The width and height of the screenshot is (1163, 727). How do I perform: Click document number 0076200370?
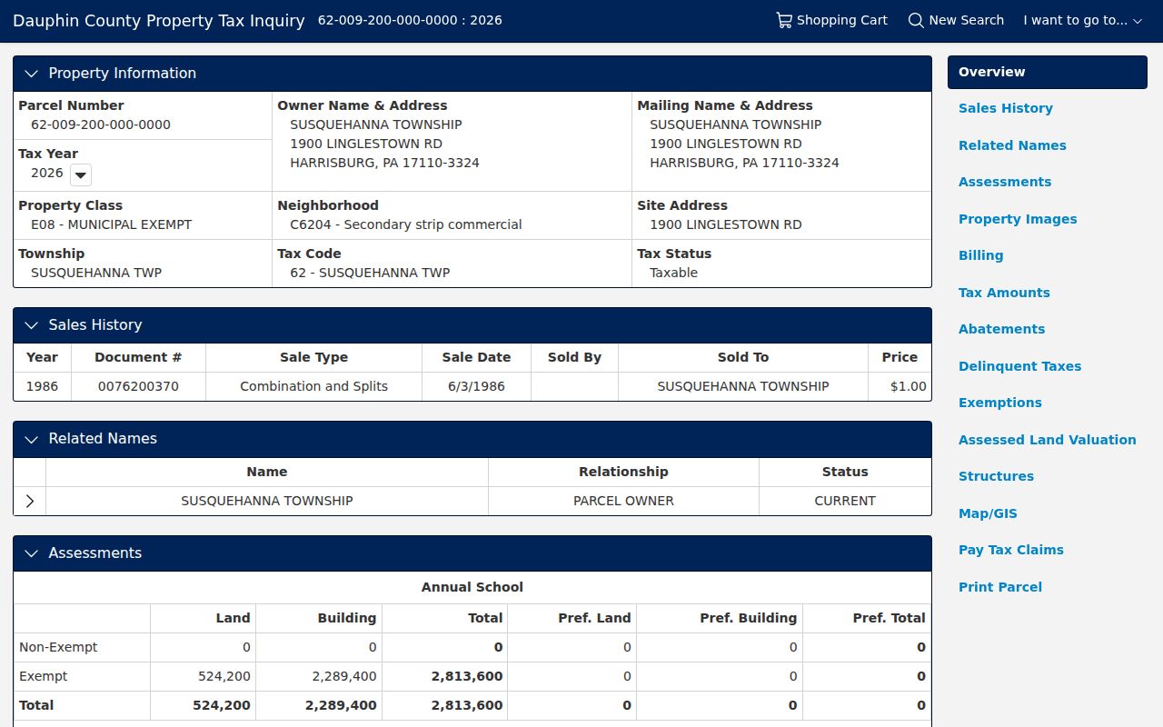pyautogui.click(x=138, y=386)
